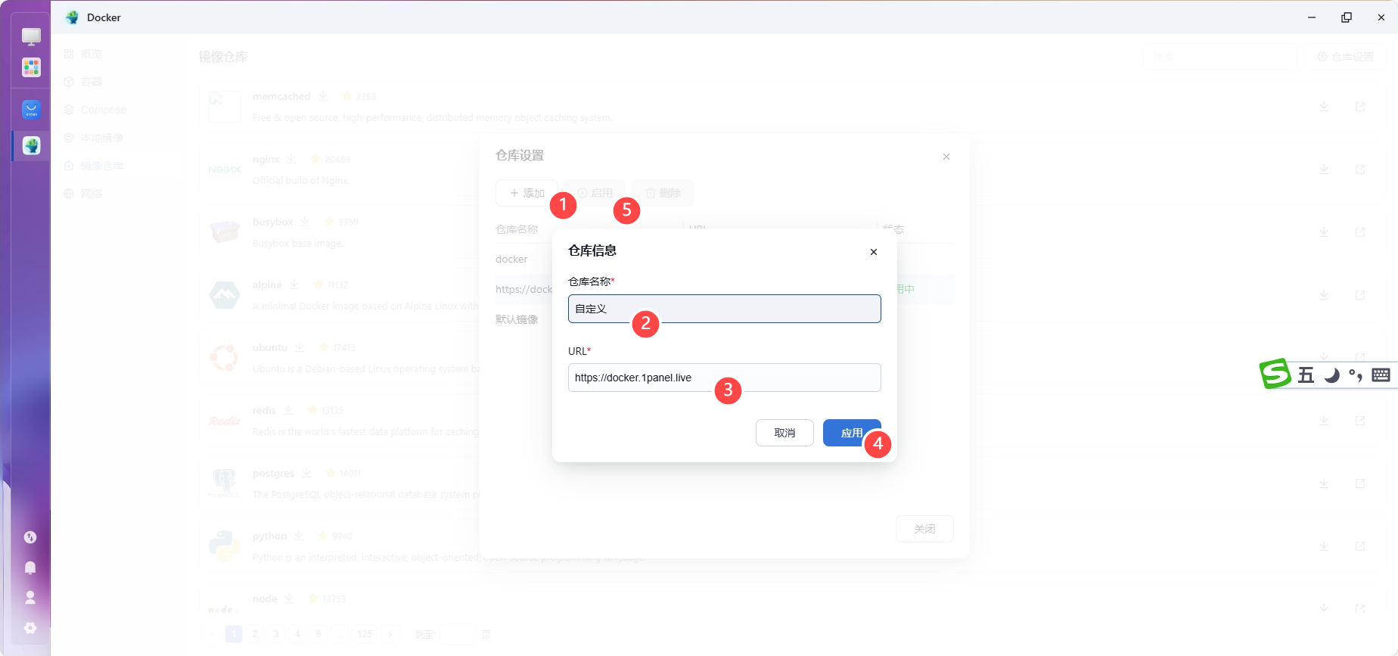Open external link icon in alpine row
The height and width of the screenshot is (656, 1398).
tap(1360, 295)
